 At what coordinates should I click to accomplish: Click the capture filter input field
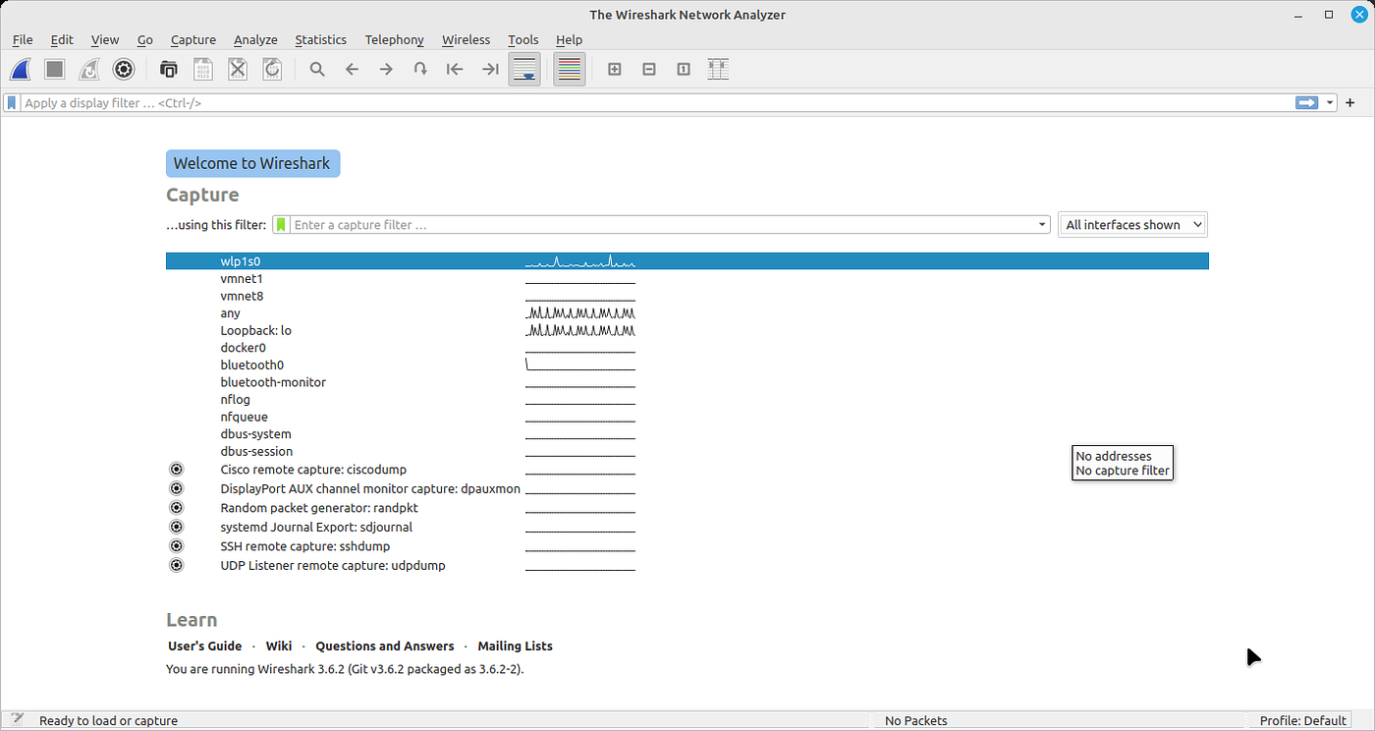point(663,225)
